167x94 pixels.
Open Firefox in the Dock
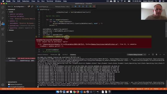point(78,92)
